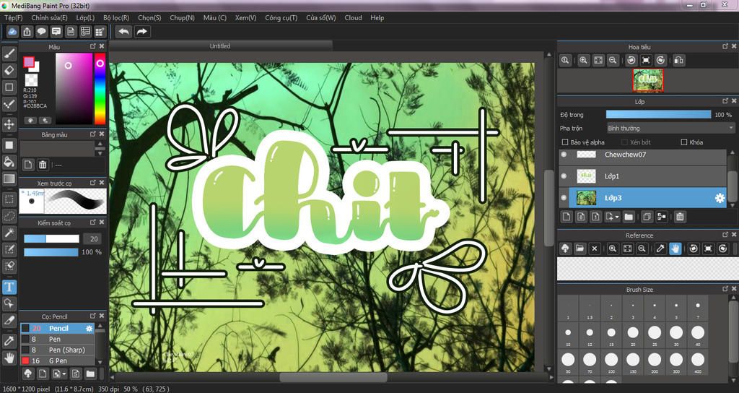Click the speech bubble icon in top toolbar

pos(41,32)
